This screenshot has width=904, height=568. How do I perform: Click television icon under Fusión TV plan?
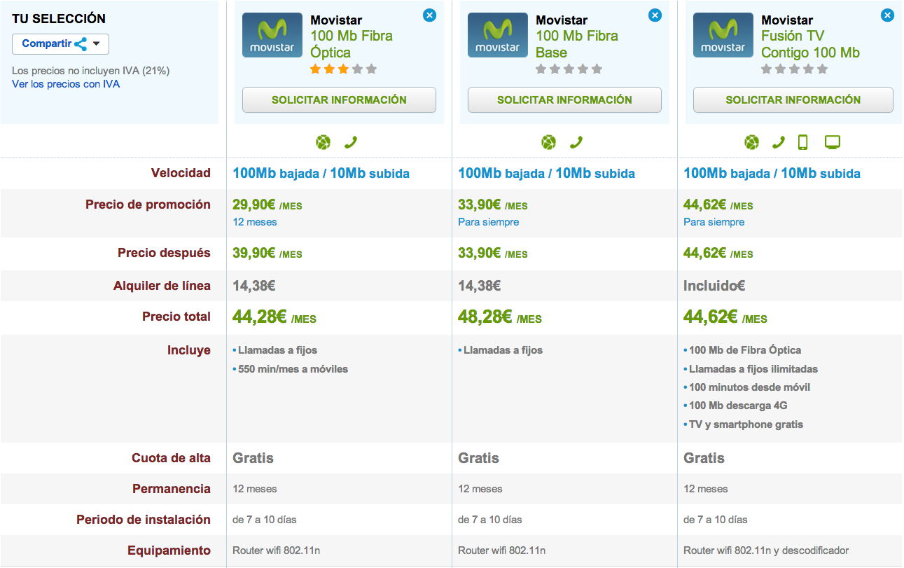[x=832, y=143]
